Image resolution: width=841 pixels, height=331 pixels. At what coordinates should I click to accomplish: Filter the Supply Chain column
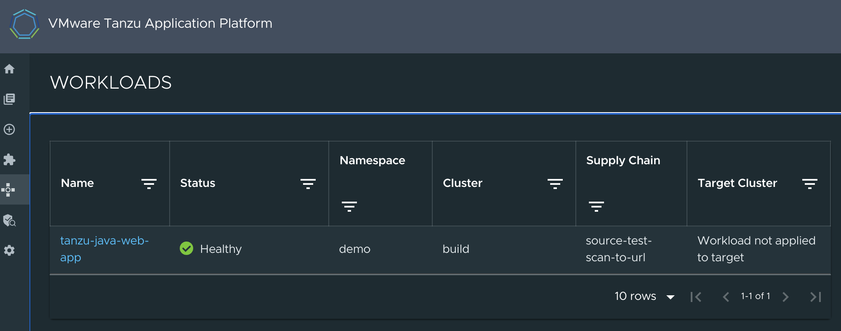pyautogui.click(x=596, y=206)
